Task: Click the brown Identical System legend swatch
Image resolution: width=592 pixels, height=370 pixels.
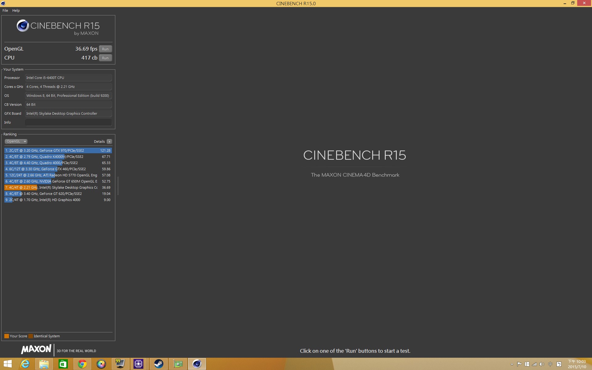Action: 31,336
